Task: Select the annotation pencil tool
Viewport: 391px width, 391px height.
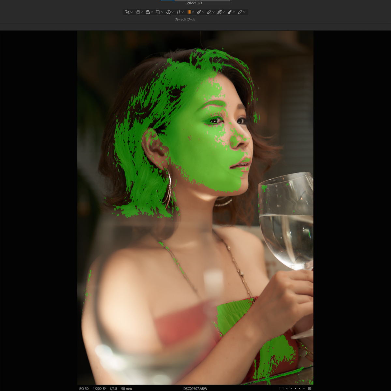Action: pyautogui.click(x=240, y=12)
